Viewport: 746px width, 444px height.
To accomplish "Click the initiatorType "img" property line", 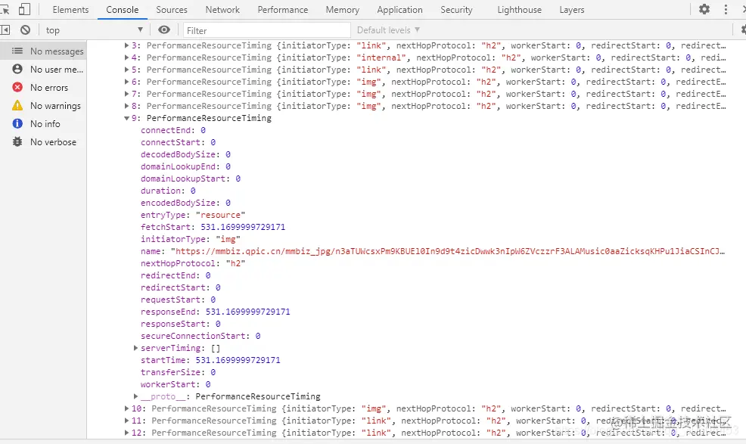I will coord(191,239).
